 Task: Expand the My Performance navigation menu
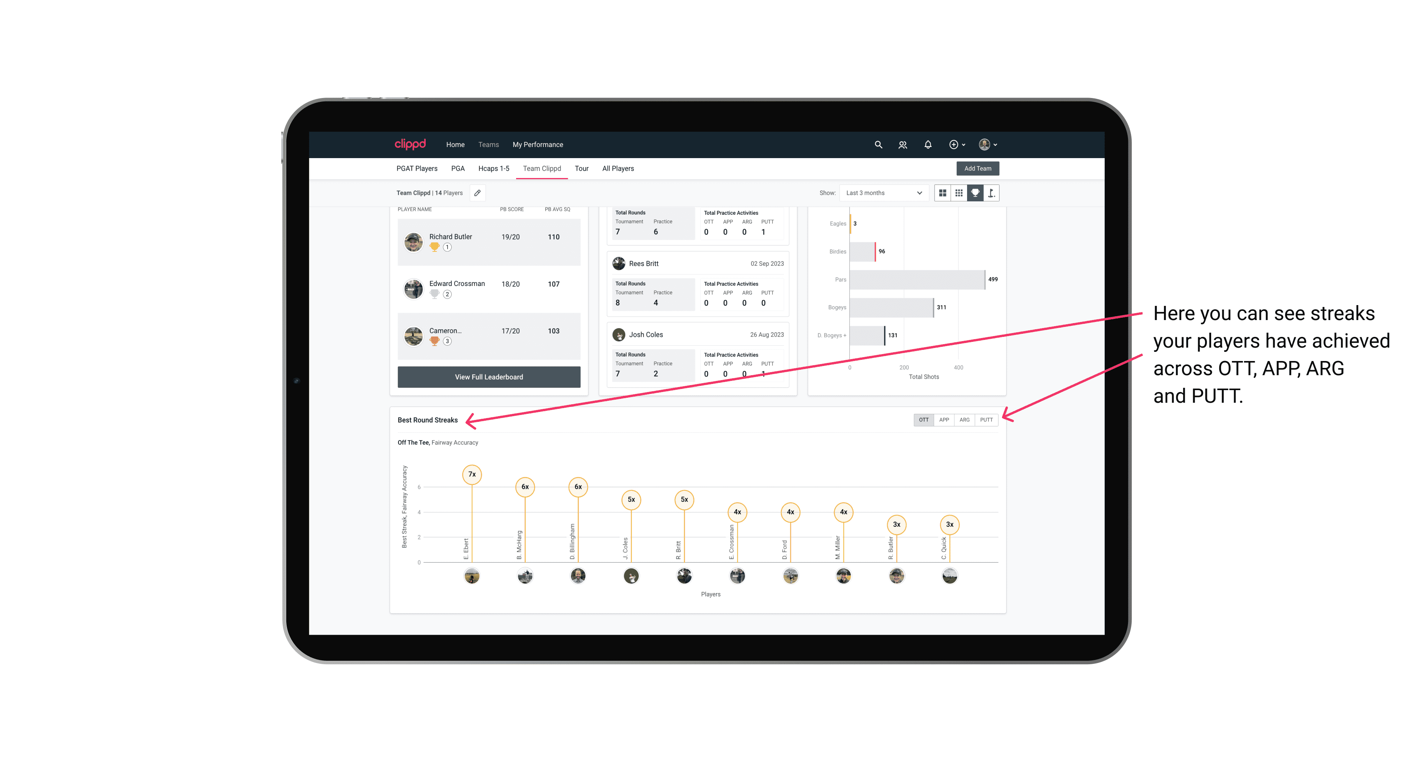[x=538, y=145]
